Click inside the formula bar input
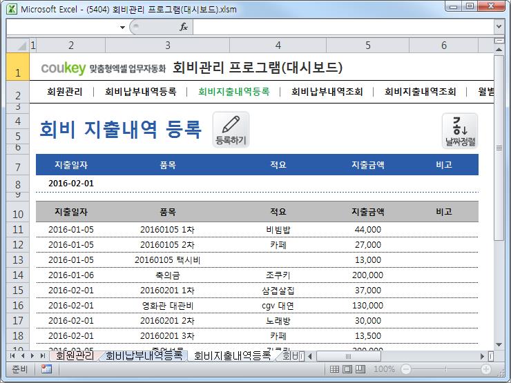 [343, 27]
